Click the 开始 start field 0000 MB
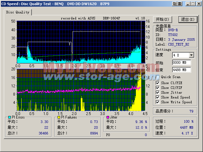This screenshot has width=203, height=152. (x=181, y=62)
